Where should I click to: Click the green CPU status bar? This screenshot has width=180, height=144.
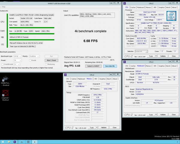click(x=32, y=28)
